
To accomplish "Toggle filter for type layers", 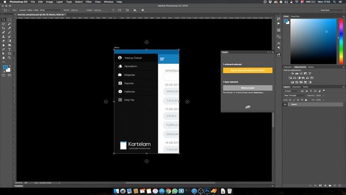I will click(311, 91).
